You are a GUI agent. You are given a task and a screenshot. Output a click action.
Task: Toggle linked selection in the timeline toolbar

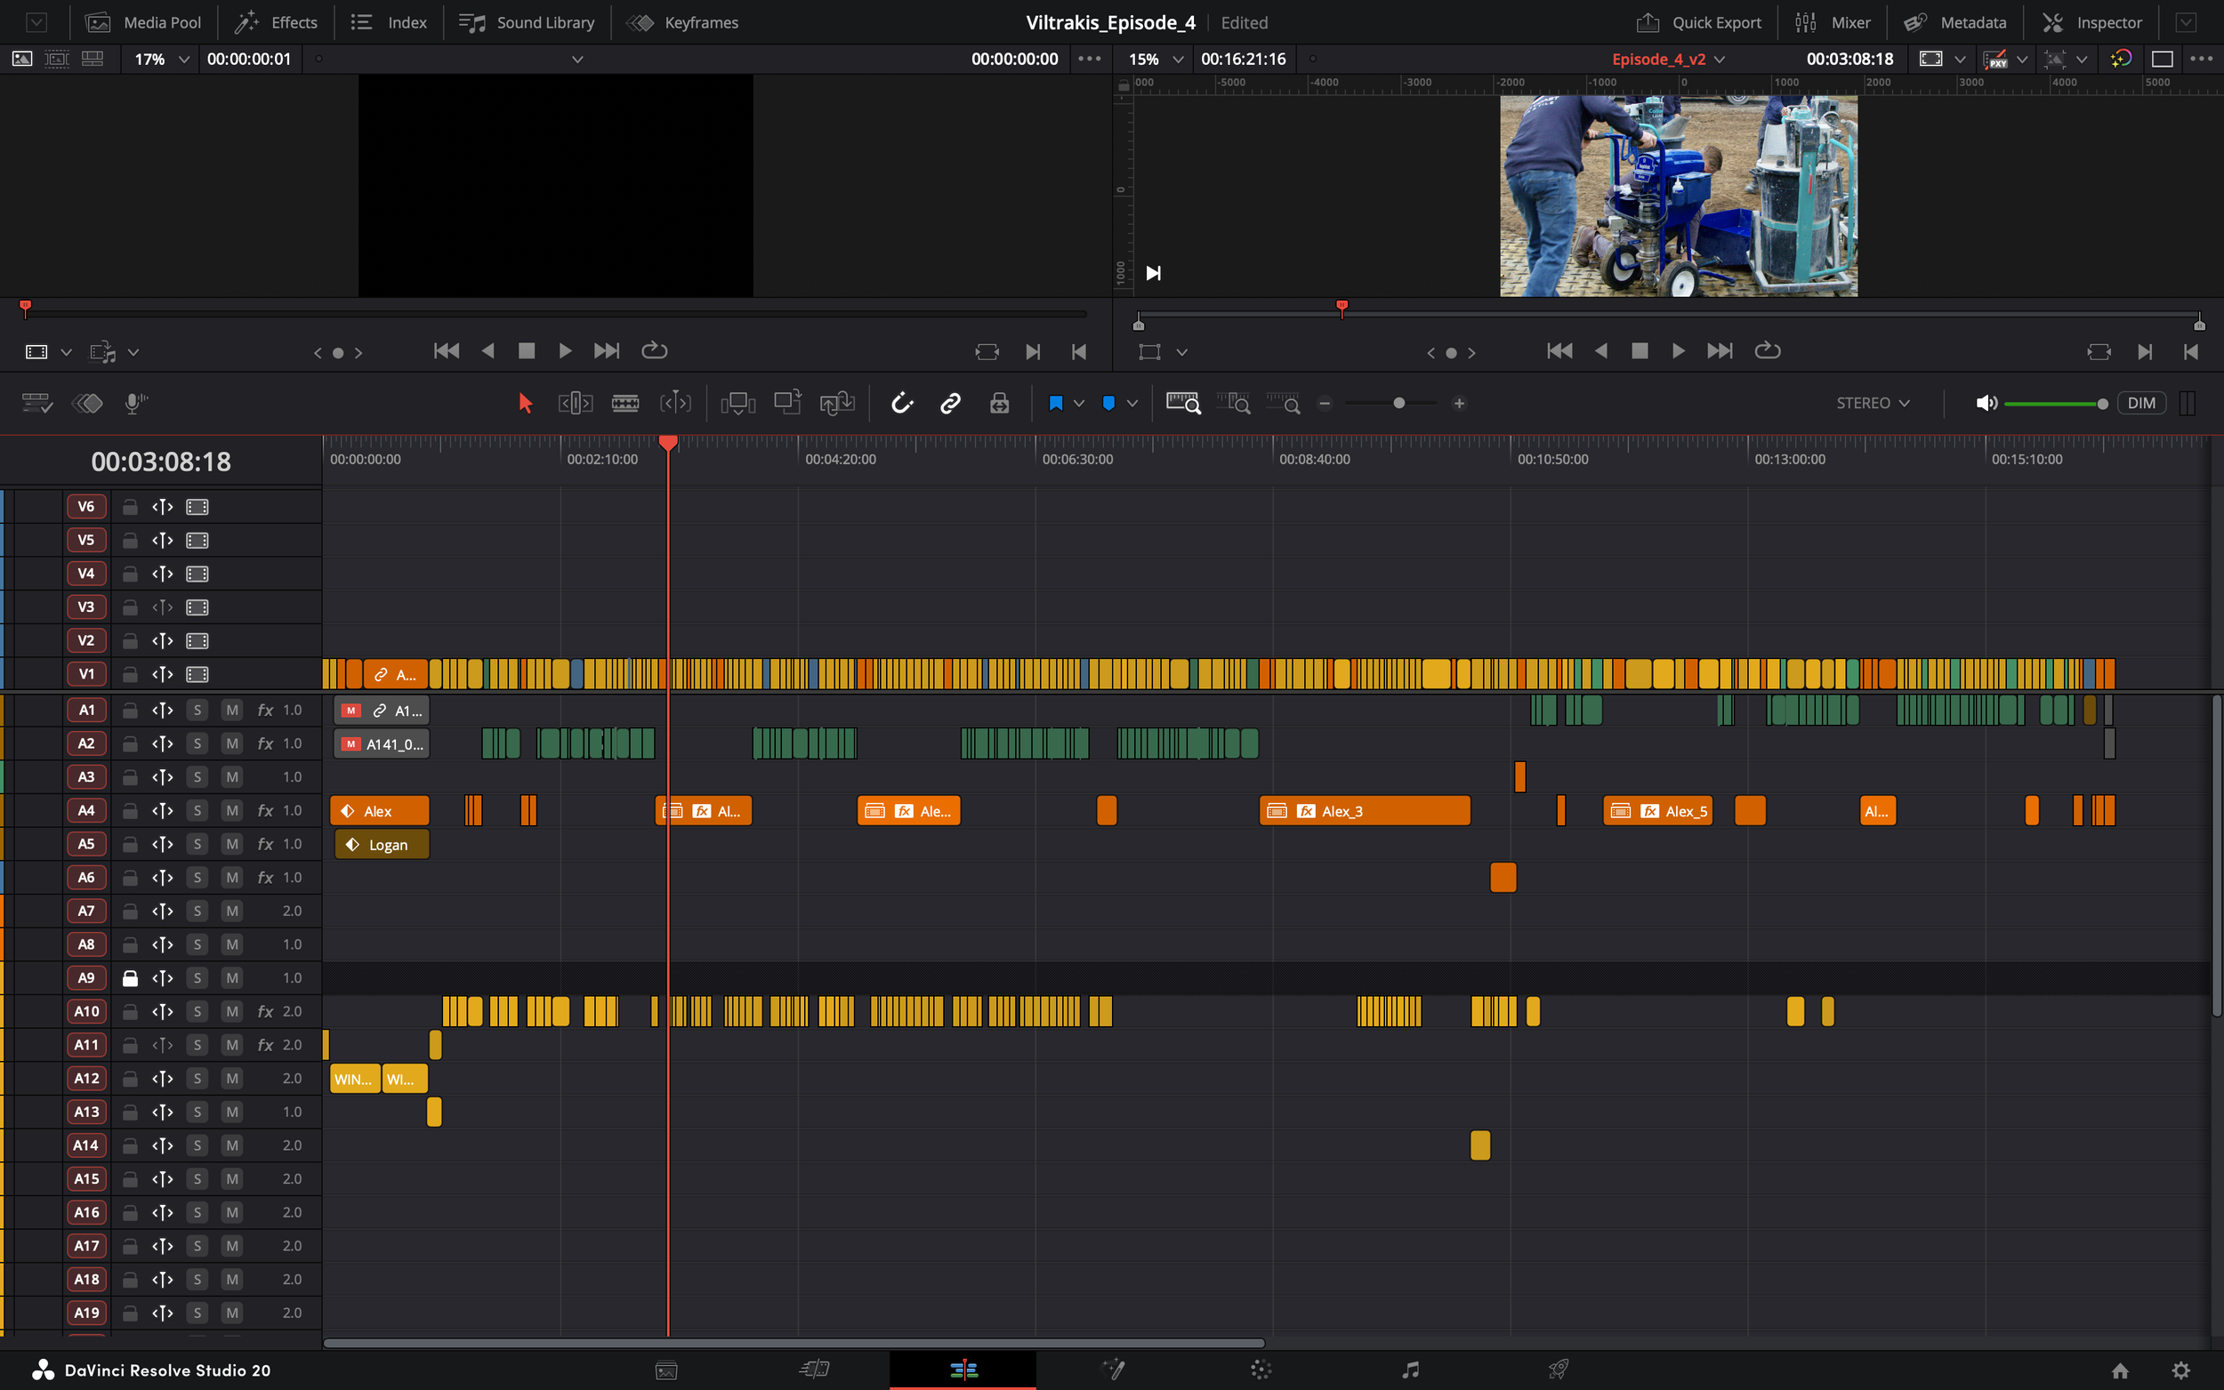point(948,403)
